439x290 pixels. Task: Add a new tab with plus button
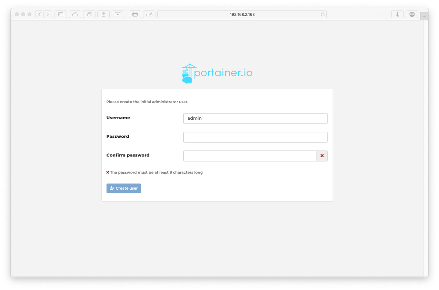424,16
